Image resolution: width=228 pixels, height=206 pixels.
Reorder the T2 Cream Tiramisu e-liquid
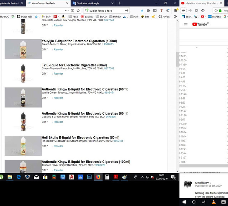click(58, 74)
